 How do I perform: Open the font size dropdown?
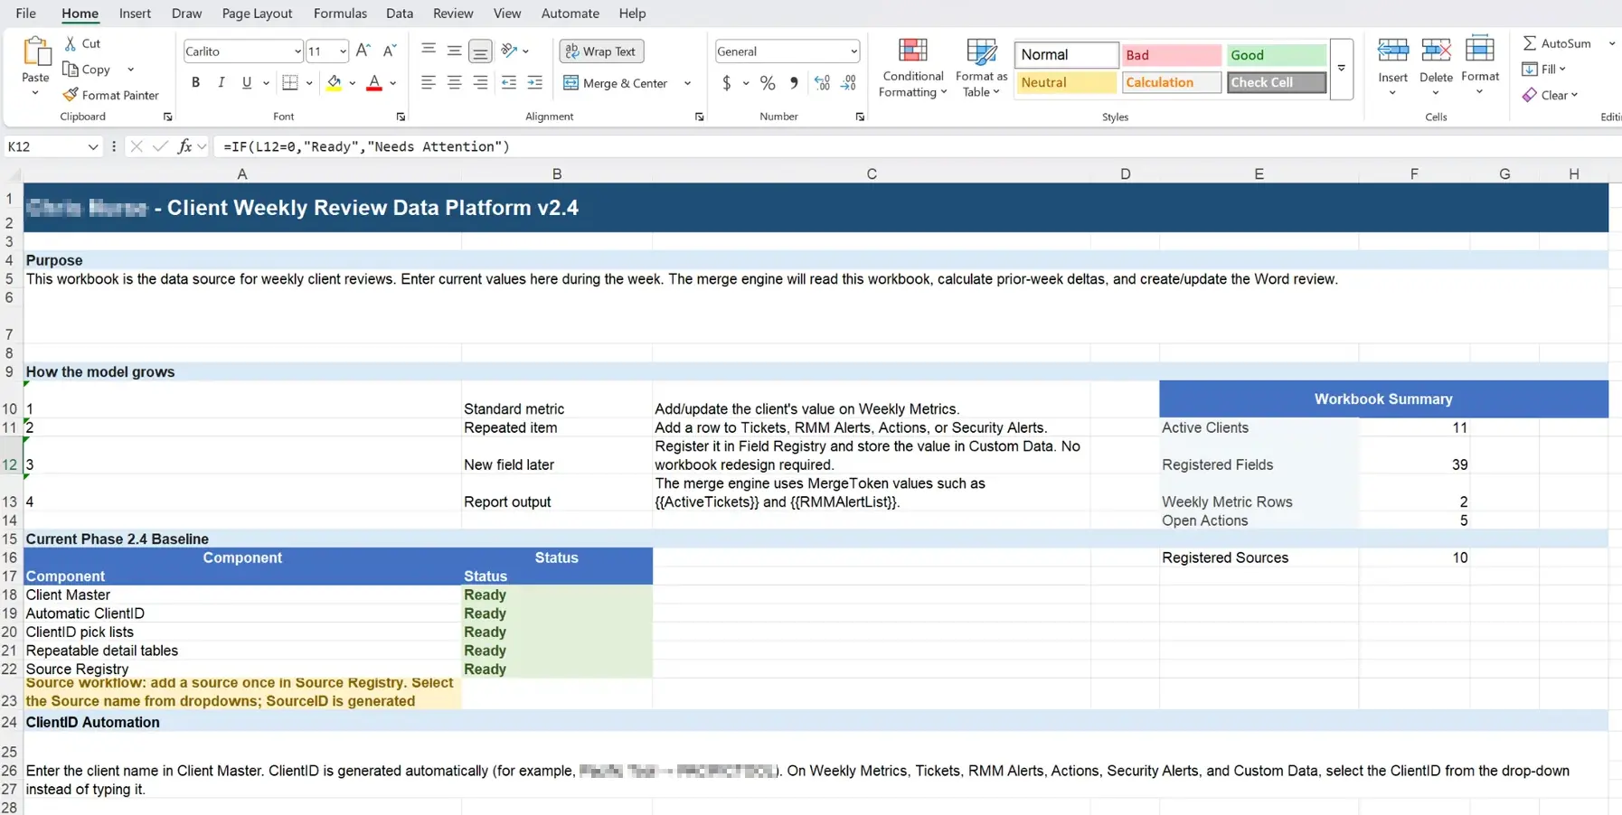343,52
